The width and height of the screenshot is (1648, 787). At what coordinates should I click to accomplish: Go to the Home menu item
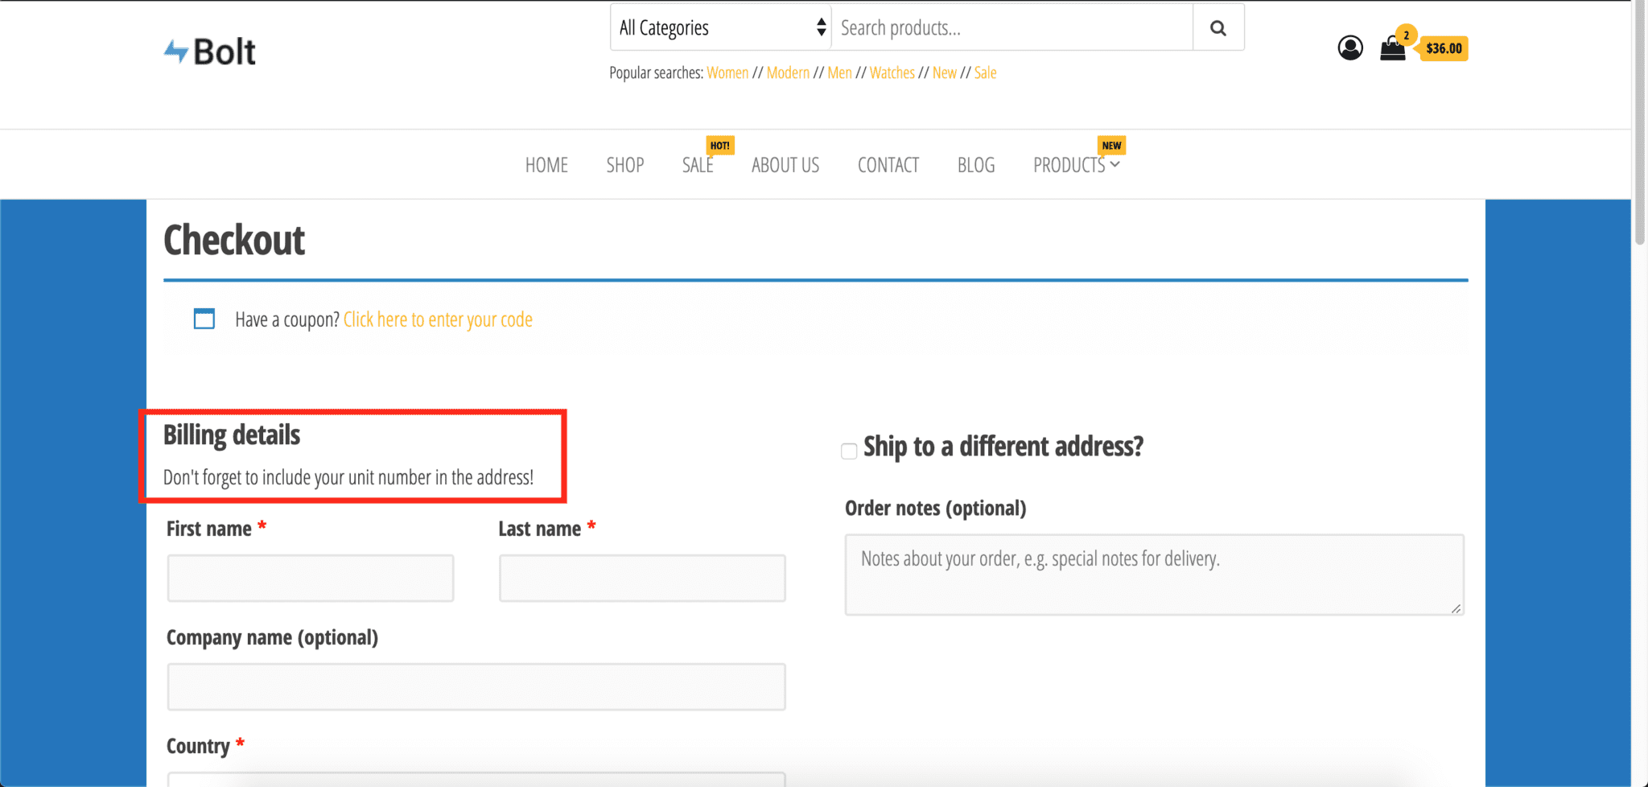coord(546,165)
